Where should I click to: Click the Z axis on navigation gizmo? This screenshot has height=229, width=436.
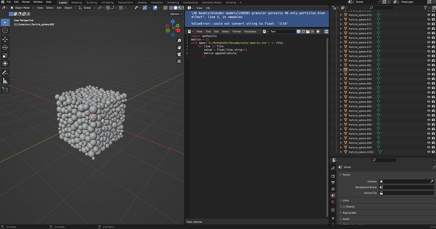point(173,21)
